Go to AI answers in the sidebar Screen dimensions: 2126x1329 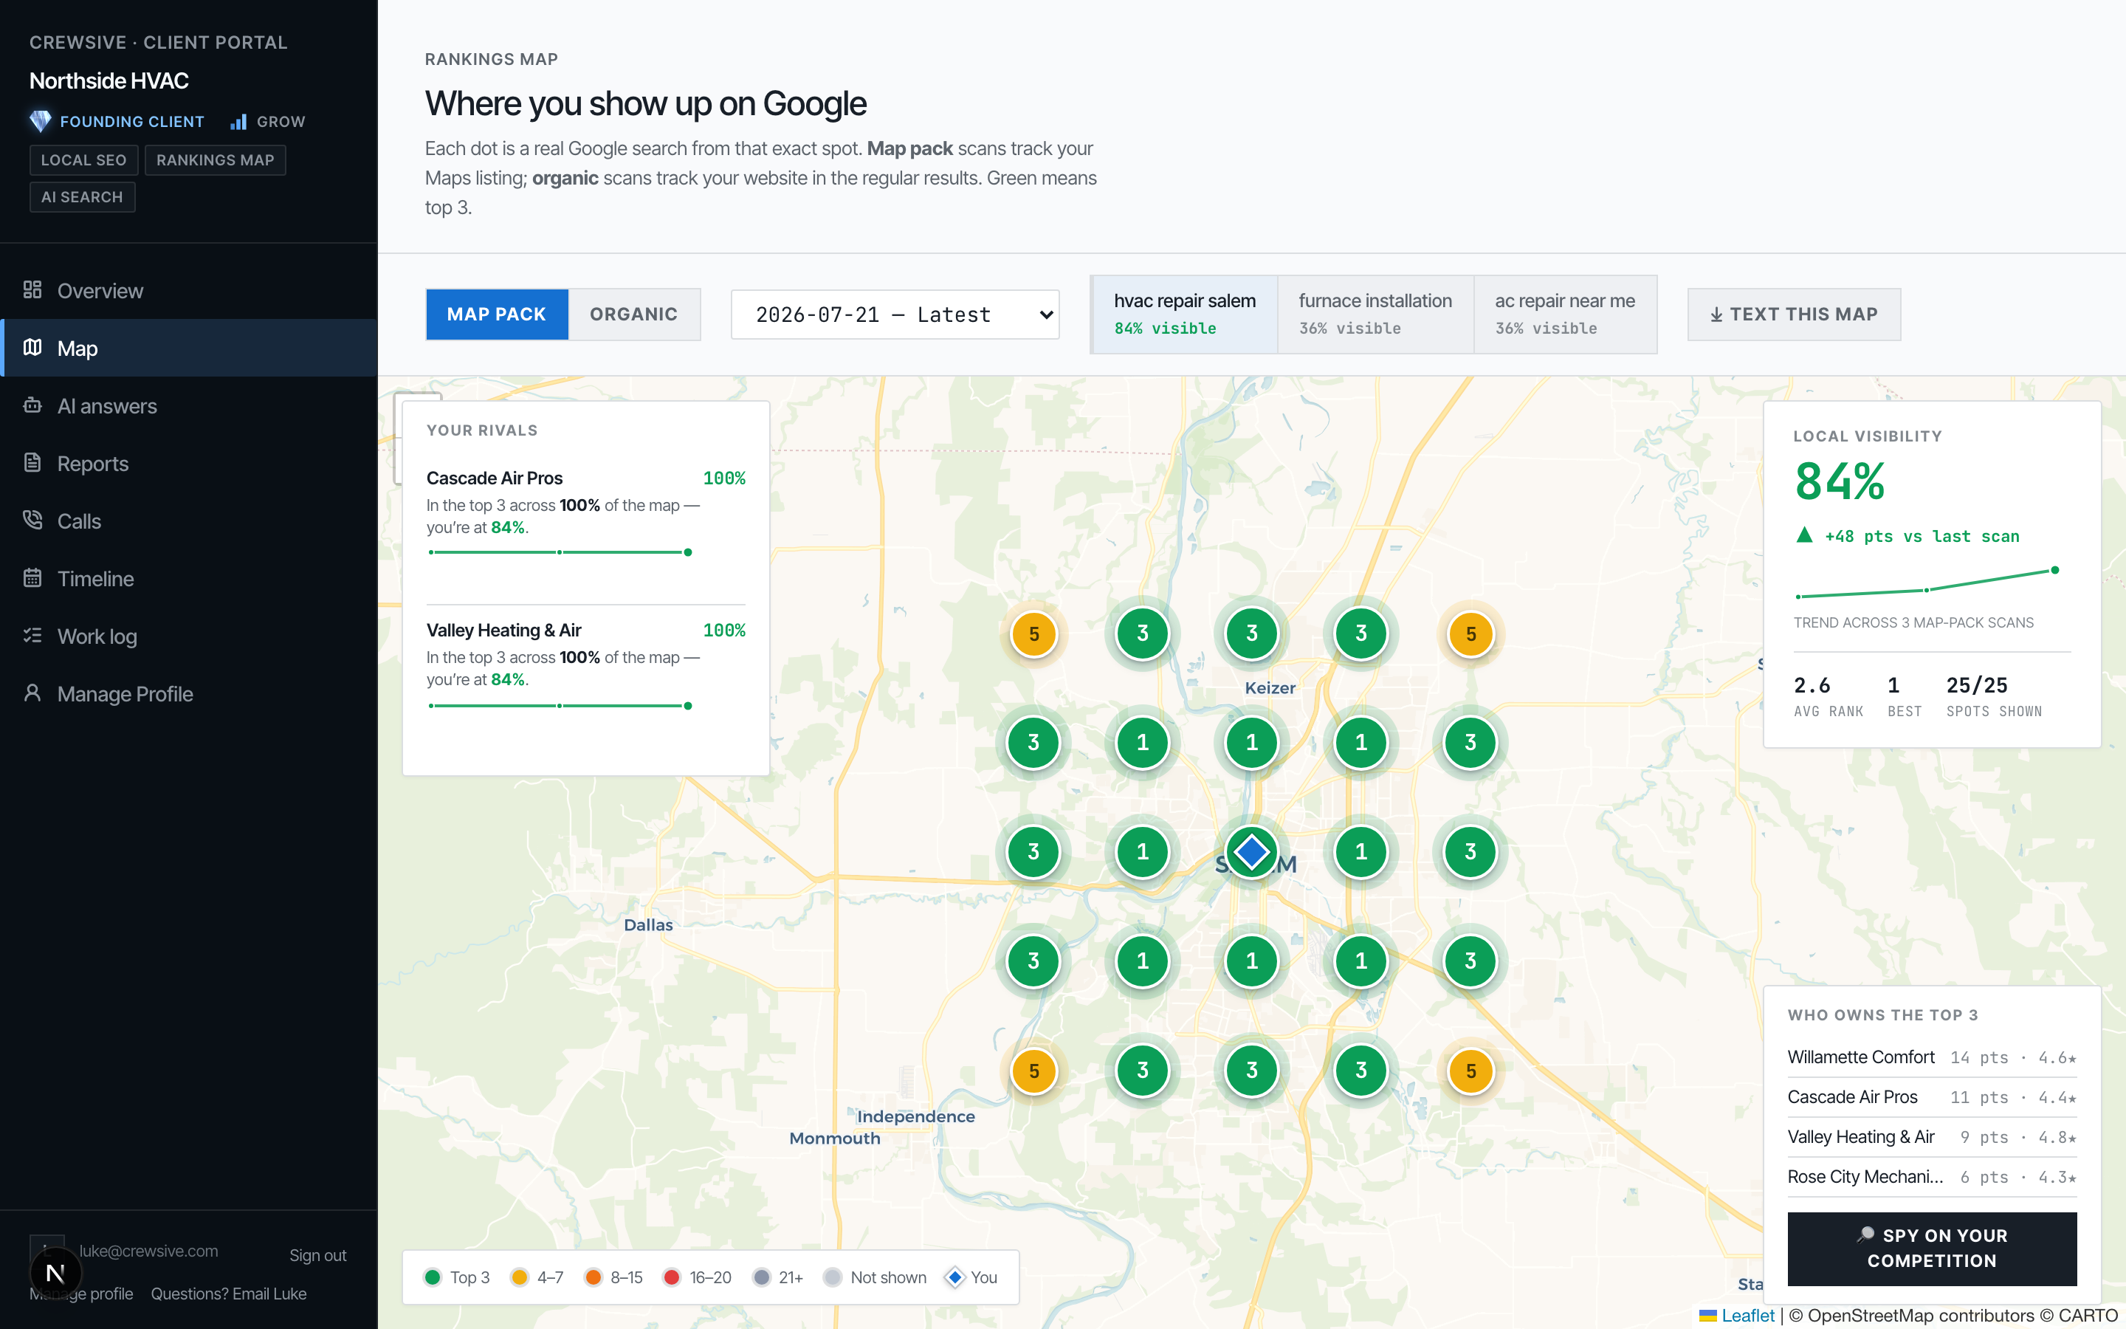pyautogui.click(x=189, y=405)
